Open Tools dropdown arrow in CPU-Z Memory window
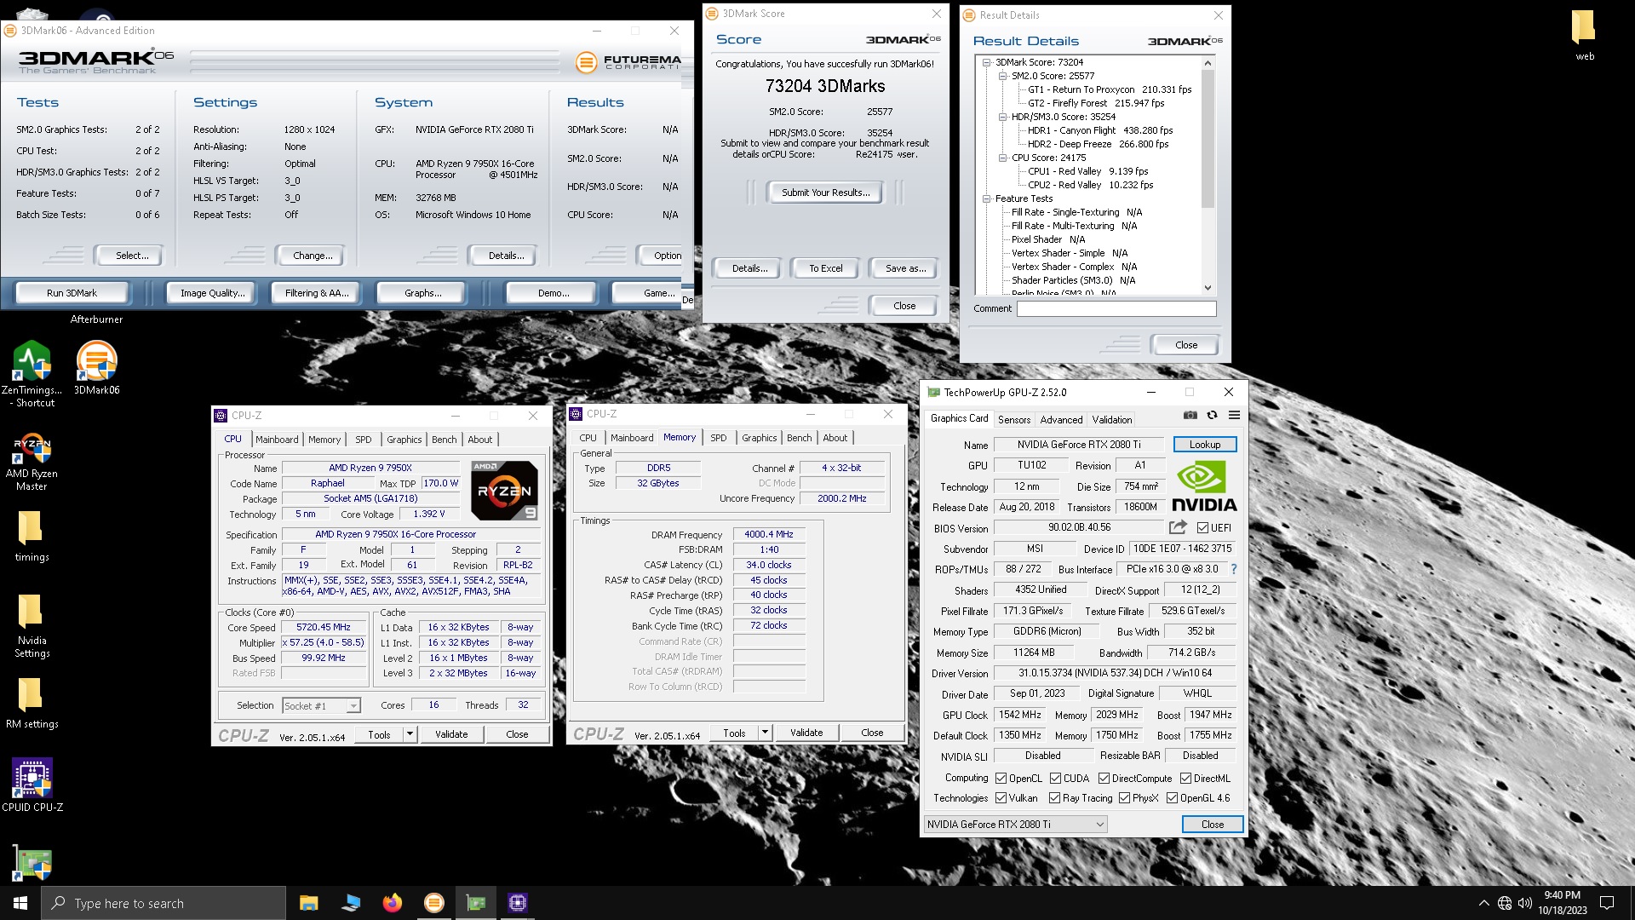 765,733
